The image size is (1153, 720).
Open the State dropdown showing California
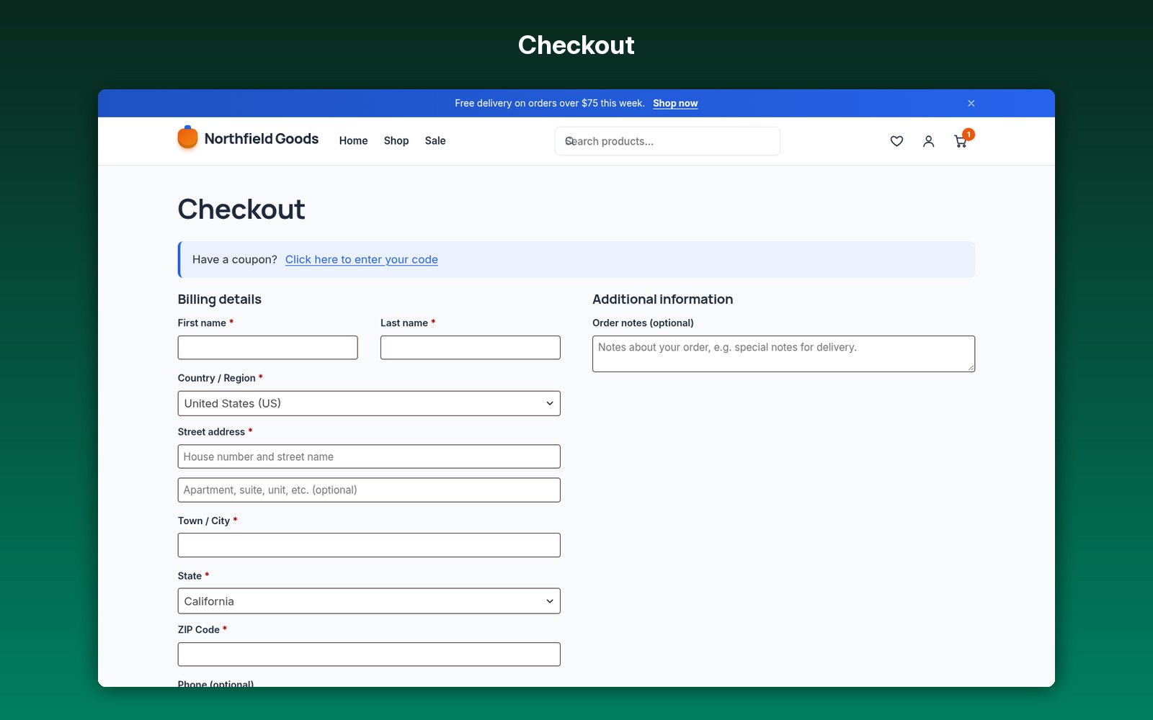[x=369, y=601]
